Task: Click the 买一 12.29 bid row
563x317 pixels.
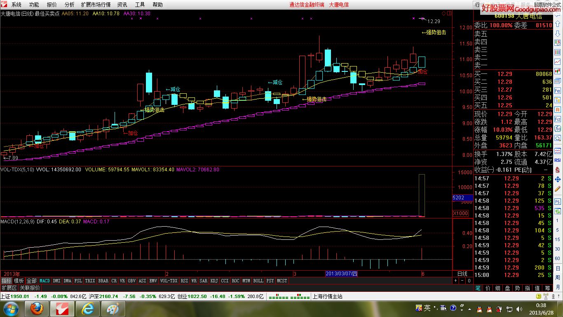Action: 513,74
